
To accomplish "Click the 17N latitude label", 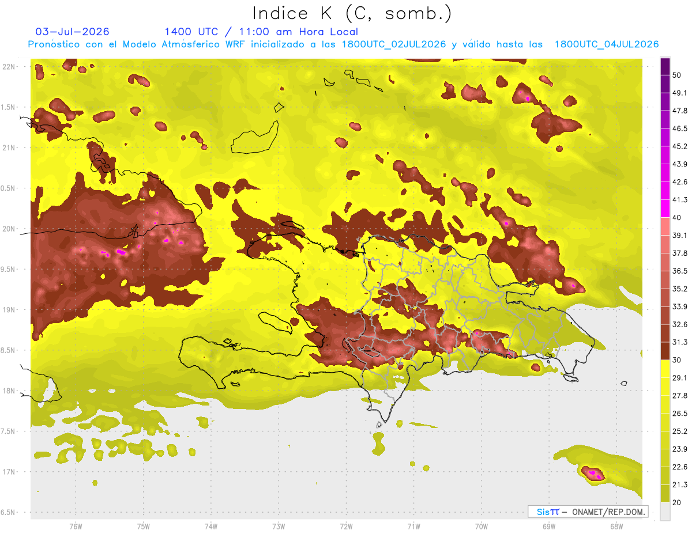I will coord(10,472).
